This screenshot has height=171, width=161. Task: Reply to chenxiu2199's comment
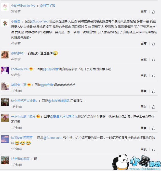pos(143,75)
